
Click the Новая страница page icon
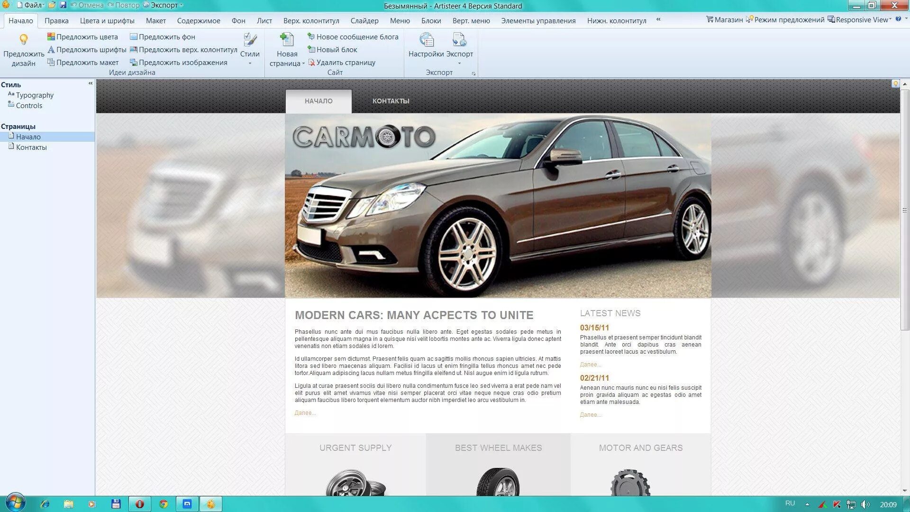287,39
